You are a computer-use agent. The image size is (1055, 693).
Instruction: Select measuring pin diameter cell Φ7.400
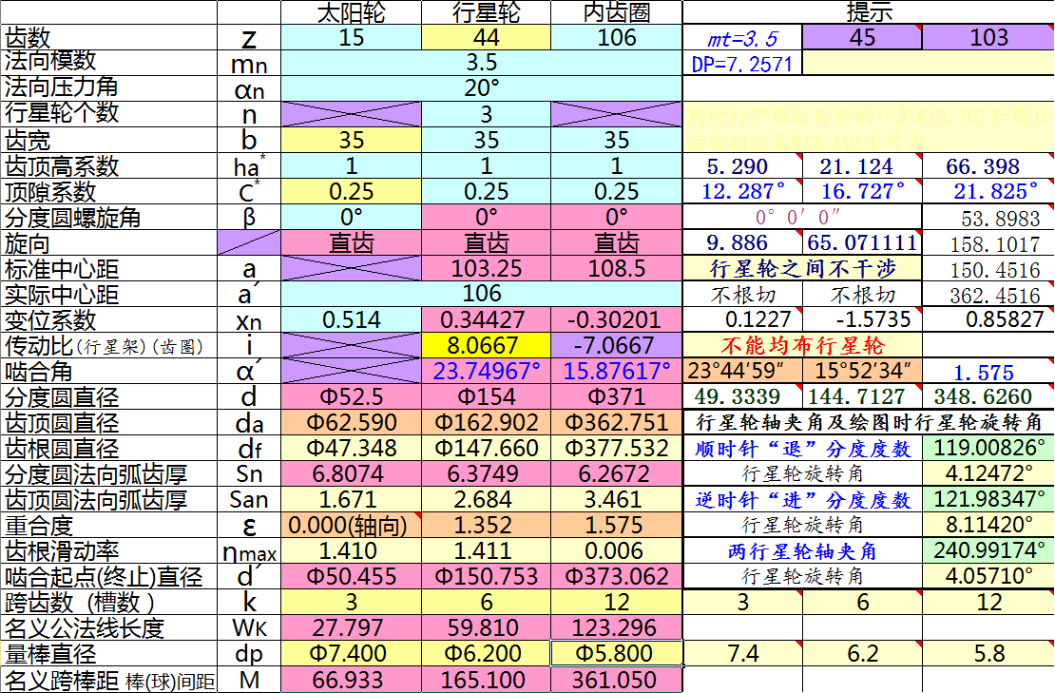pyautogui.click(x=352, y=653)
